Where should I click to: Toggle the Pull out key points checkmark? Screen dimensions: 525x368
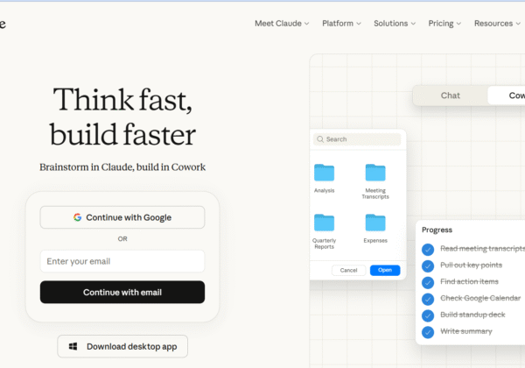(x=428, y=265)
